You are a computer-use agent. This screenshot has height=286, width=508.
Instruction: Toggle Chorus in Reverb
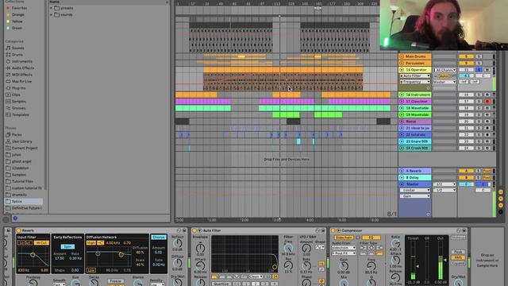click(159, 238)
